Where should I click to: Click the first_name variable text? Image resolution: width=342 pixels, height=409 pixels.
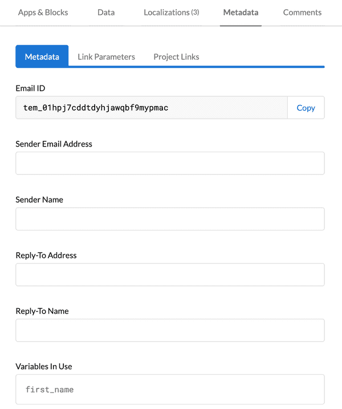coord(50,390)
